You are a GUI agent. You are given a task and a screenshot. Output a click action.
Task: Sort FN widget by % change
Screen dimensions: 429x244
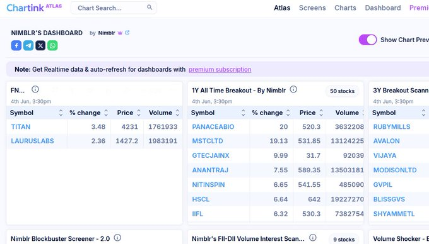(x=106, y=113)
